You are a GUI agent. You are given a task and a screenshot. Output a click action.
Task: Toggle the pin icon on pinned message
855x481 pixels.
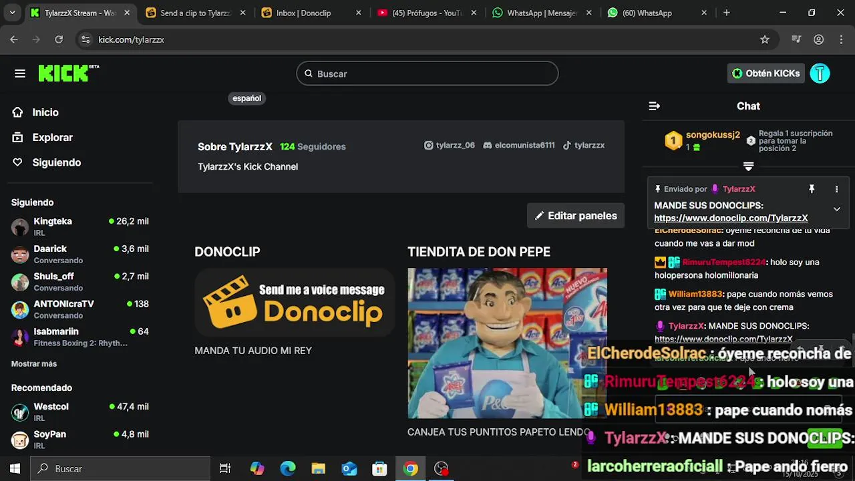point(812,189)
